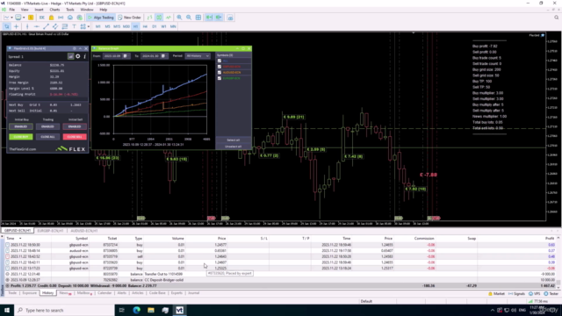Toggle Algo Trading in the toolbar
Viewport: 562px width, 316px height.
tap(101, 18)
